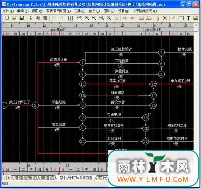201x189 pixels.
Task: Click the Zoom out magnifier icon
Action: tap(94, 18)
